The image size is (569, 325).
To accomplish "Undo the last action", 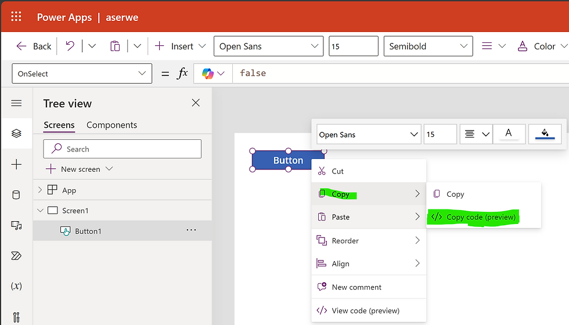I will [x=70, y=46].
